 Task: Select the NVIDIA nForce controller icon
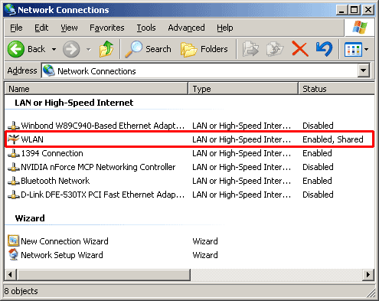(x=14, y=167)
